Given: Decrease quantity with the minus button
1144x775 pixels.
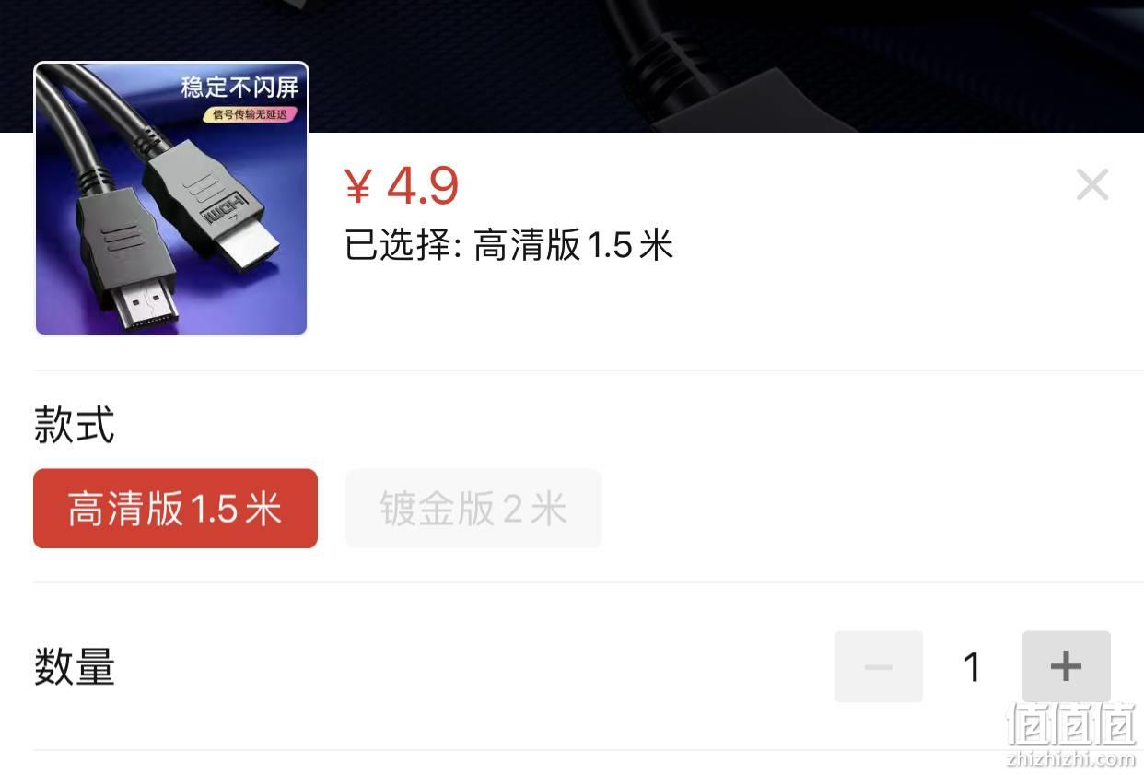Looking at the screenshot, I should click(x=878, y=666).
